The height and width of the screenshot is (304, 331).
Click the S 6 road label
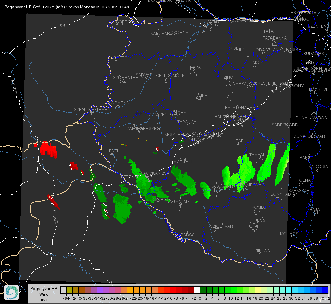pyautogui.click(x=63, y=26)
